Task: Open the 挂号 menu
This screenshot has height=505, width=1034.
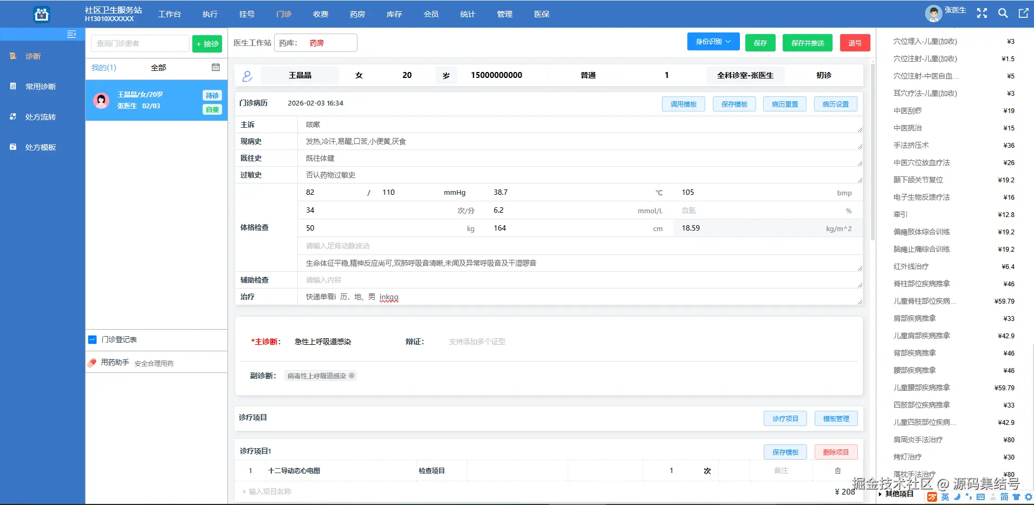Action: click(x=247, y=14)
